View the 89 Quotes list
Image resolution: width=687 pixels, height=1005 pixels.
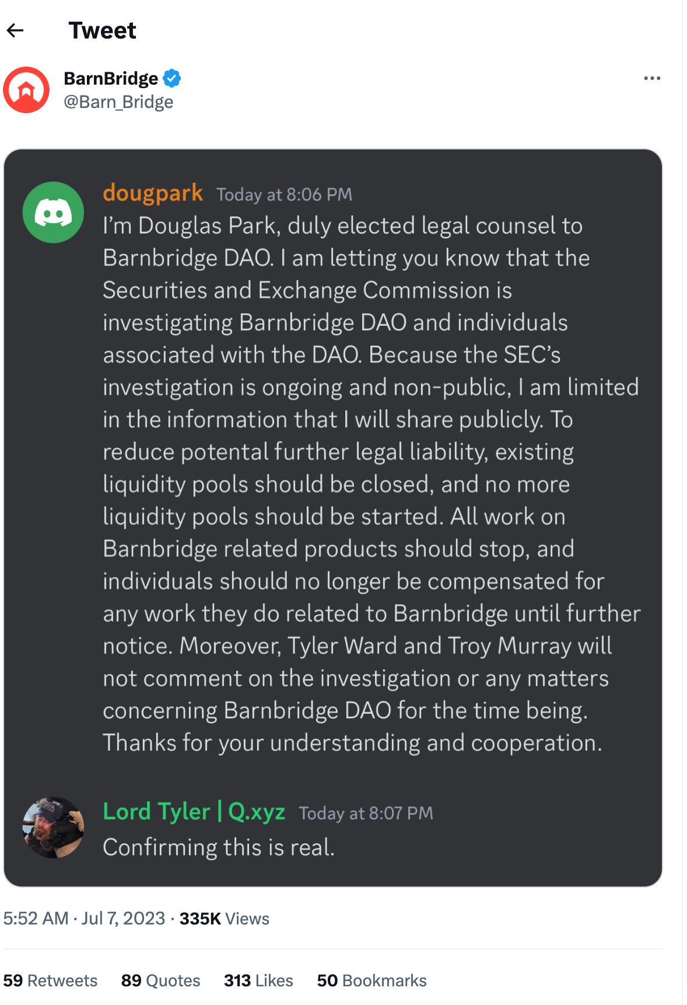click(160, 980)
